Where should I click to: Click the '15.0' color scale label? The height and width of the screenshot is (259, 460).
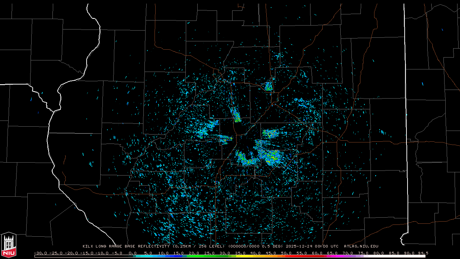[x=179, y=253]
